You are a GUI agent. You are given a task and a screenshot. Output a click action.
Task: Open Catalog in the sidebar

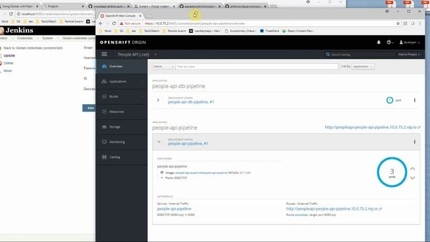(122, 157)
